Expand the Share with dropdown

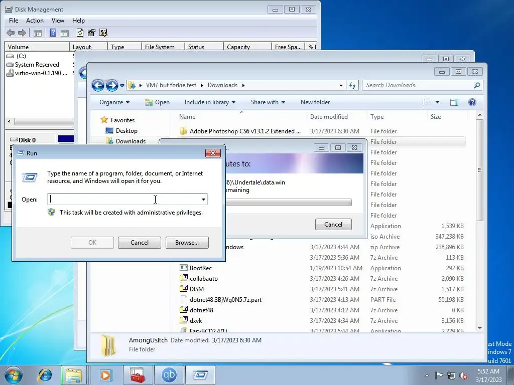268,102
